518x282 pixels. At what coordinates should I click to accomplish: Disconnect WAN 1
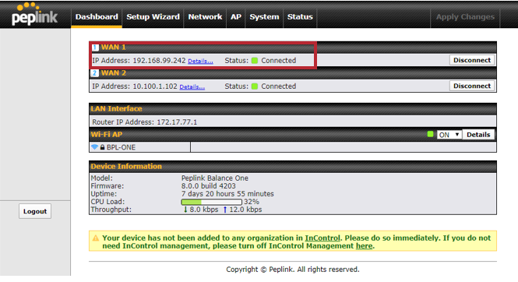(x=472, y=60)
